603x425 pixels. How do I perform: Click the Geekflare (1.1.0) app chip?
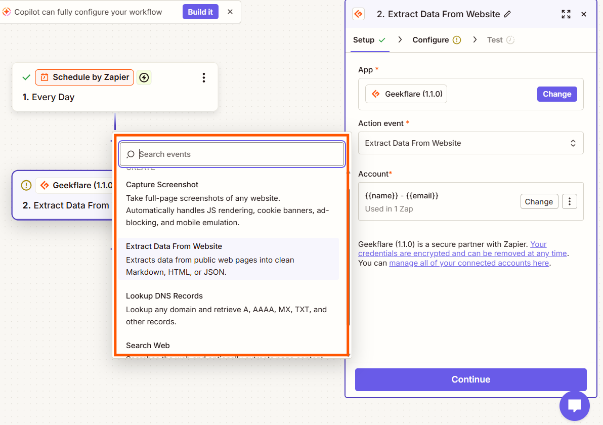click(x=406, y=94)
